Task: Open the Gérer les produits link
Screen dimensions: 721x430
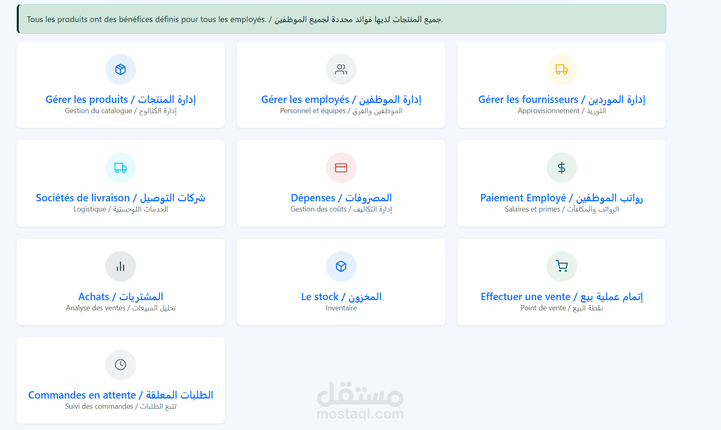Action: pyautogui.click(x=121, y=99)
